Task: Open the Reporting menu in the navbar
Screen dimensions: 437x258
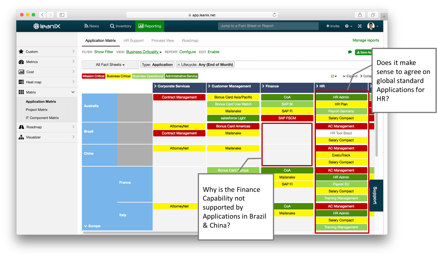Action: pos(150,26)
